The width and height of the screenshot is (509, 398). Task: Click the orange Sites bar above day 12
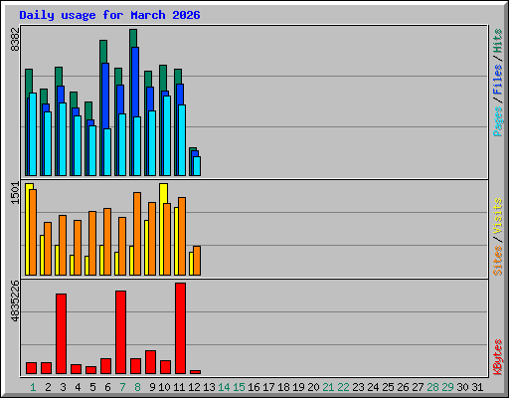197,261
